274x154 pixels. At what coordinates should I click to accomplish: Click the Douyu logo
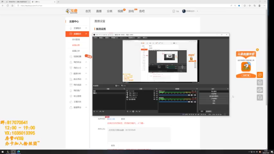pyautogui.click(x=72, y=11)
